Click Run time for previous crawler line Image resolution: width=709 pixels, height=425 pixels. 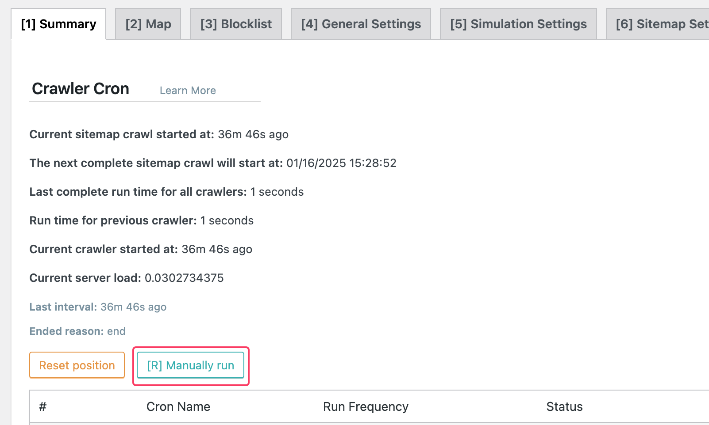(x=141, y=220)
